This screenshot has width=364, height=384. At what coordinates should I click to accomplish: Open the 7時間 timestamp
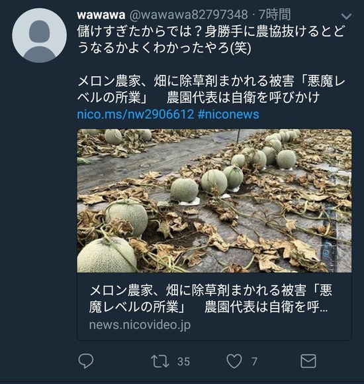(275, 15)
